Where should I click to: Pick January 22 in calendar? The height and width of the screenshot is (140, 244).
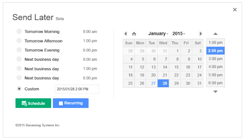point(175,75)
